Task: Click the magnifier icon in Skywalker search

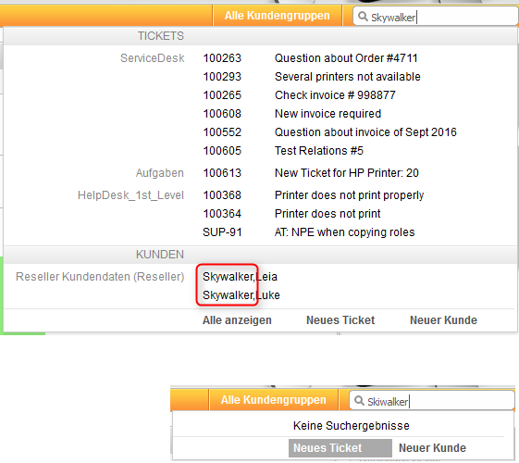Action: (x=363, y=17)
